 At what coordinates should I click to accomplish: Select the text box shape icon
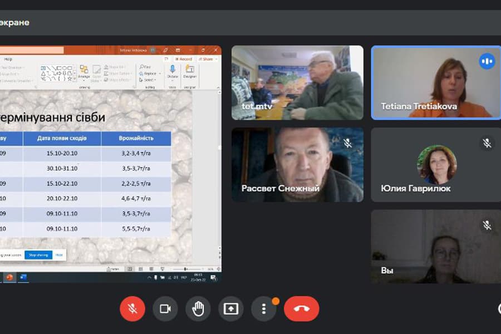point(43,68)
